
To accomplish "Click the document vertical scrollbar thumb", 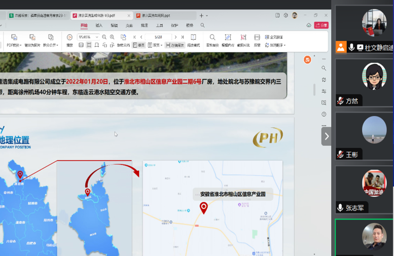I will 314,90.
